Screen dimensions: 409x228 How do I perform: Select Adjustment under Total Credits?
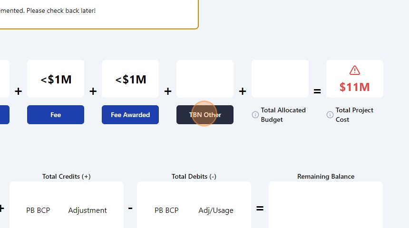tap(88, 210)
